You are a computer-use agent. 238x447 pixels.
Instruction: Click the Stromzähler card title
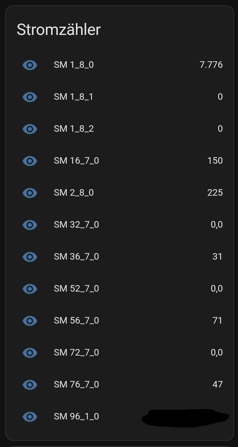[x=59, y=30]
